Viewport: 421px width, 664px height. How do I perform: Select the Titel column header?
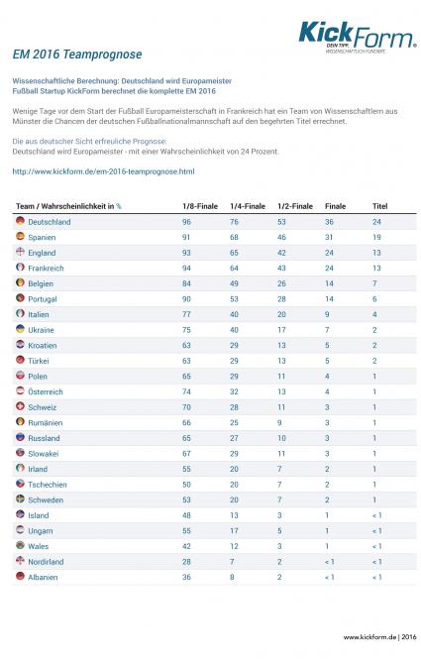pyautogui.click(x=379, y=206)
